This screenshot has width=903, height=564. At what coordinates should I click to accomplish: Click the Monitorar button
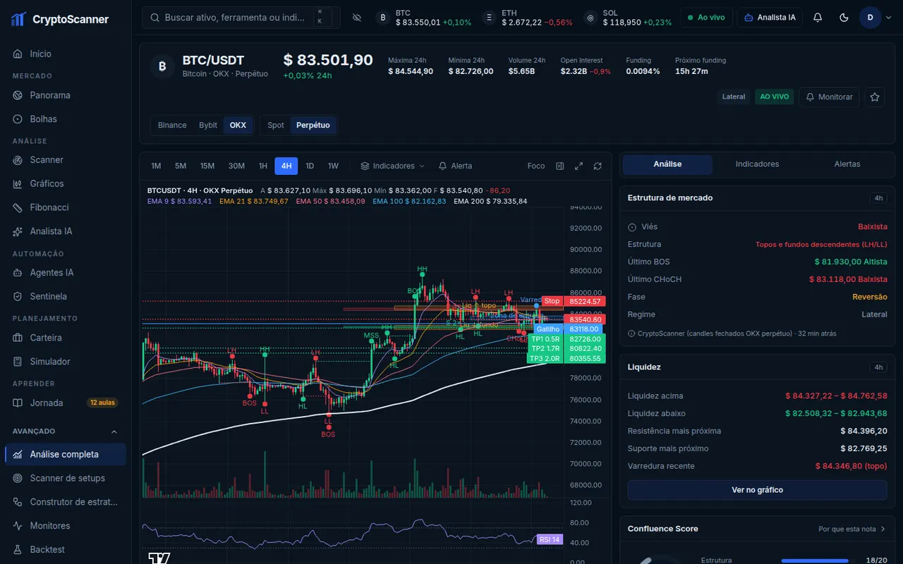(829, 97)
